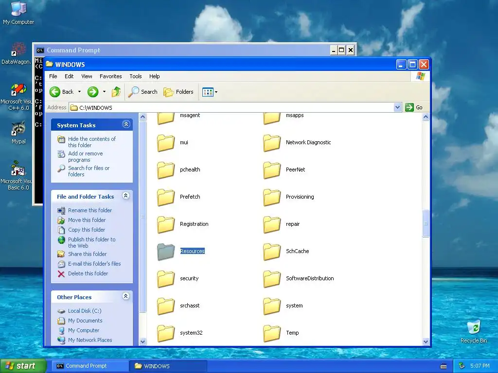Click the WINDOWS taskbar button

click(168, 366)
